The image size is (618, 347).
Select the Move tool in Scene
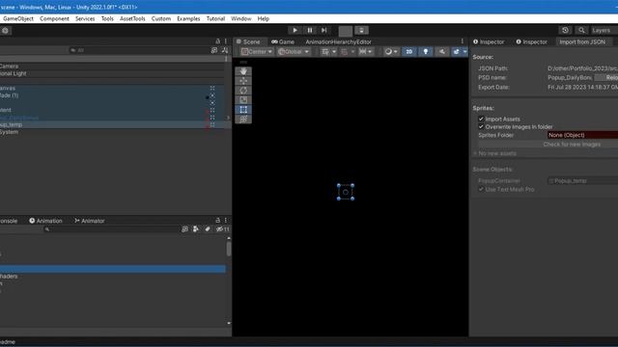click(243, 81)
